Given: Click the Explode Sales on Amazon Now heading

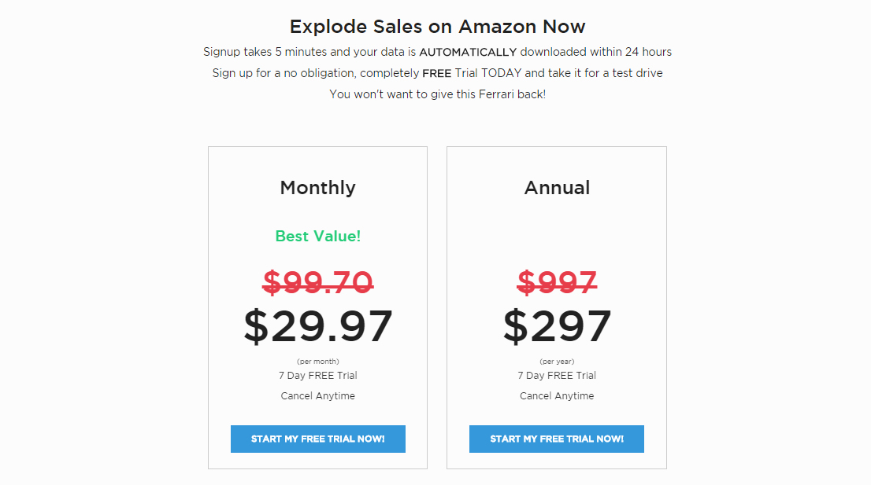Looking at the screenshot, I should click(x=437, y=27).
